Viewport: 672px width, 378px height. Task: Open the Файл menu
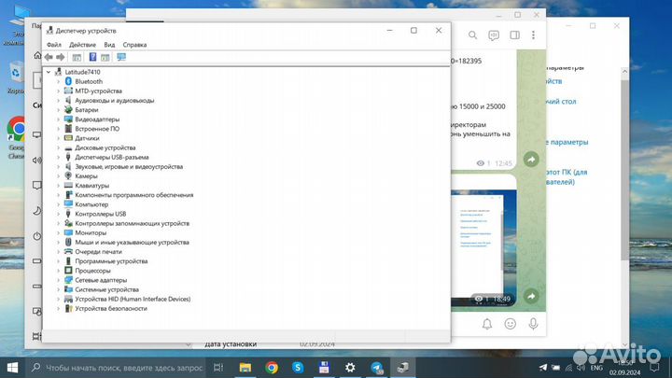pyautogui.click(x=54, y=45)
